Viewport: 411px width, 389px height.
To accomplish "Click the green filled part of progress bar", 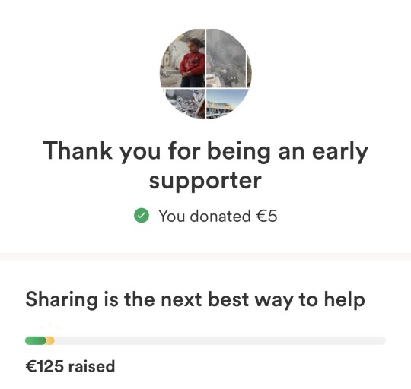I will [36, 341].
